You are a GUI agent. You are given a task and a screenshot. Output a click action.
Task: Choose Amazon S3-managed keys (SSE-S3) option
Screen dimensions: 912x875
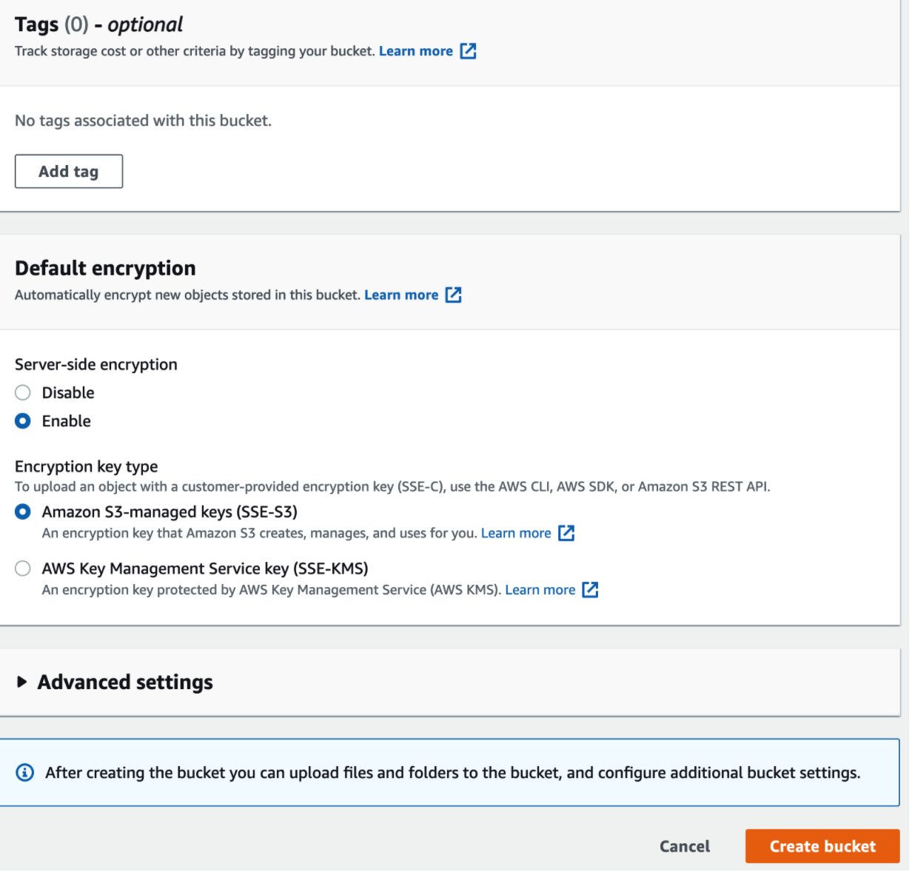click(x=23, y=512)
